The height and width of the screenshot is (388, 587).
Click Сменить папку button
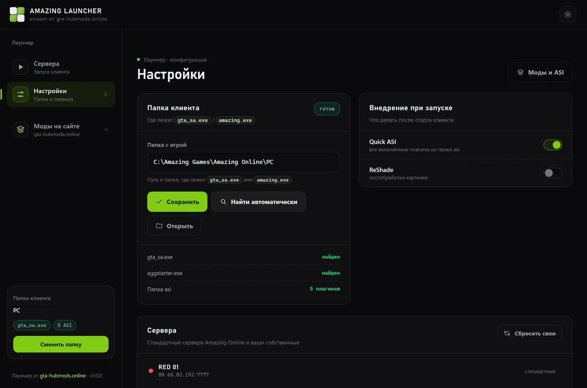click(61, 344)
